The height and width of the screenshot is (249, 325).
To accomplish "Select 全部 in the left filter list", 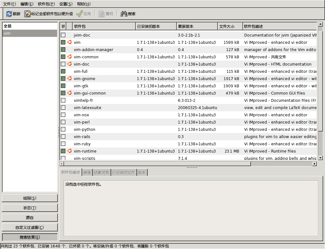I will tap(30, 26).
